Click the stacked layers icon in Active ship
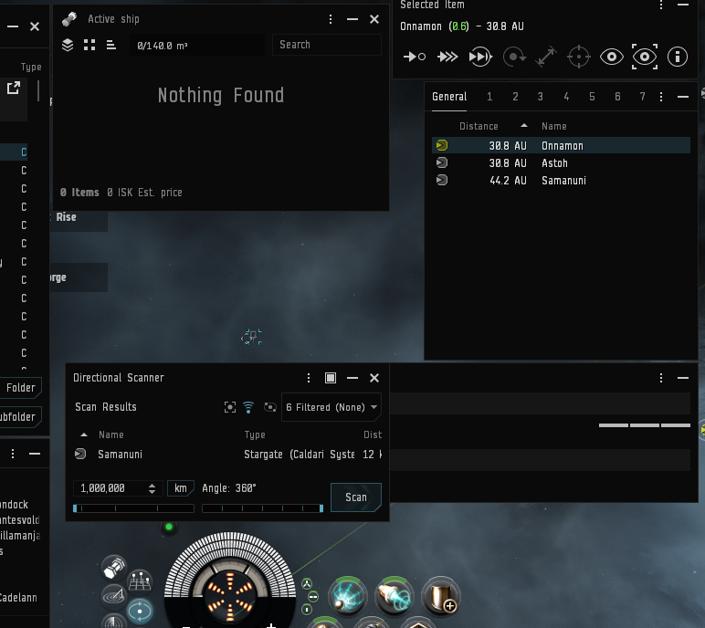The height and width of the screenshot is (628, 705). click(68, 45)
